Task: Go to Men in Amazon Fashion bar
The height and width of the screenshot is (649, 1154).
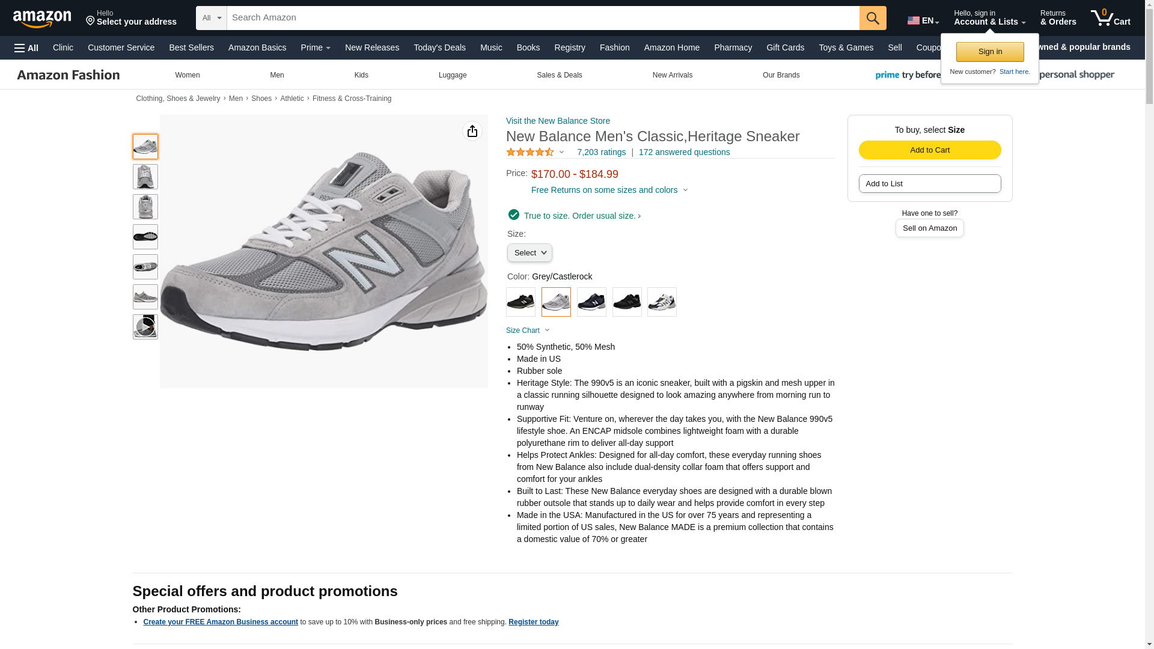Action: (x=276, y=75)
